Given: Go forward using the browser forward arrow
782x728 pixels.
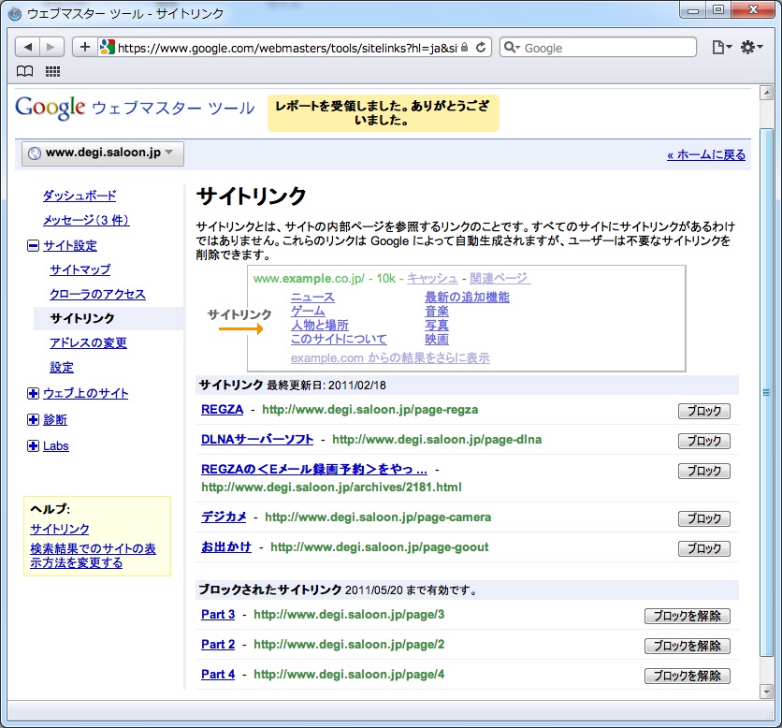Looking at the screenshot, I should tap(51, 48).
